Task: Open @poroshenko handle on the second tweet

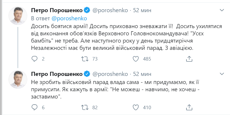Action: pyautogui.click(x=110, y=74)
